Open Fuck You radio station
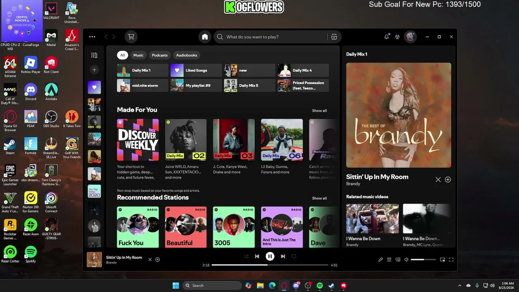This screenshot has width=519, height=292. click(x=138, y=227)
